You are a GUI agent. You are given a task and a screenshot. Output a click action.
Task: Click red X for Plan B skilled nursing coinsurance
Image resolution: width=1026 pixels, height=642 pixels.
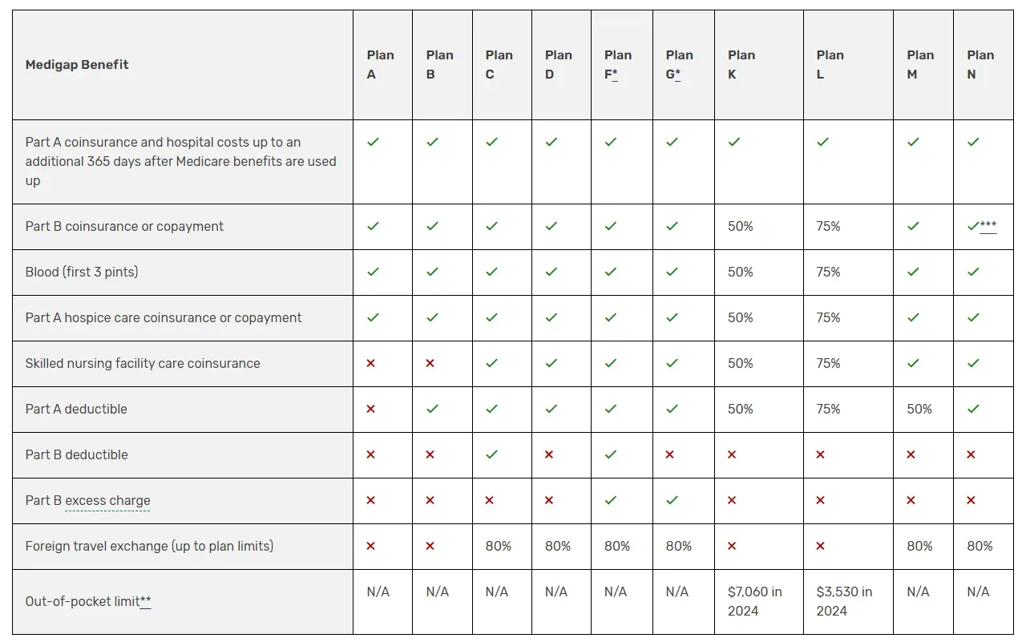coord(430,363)
